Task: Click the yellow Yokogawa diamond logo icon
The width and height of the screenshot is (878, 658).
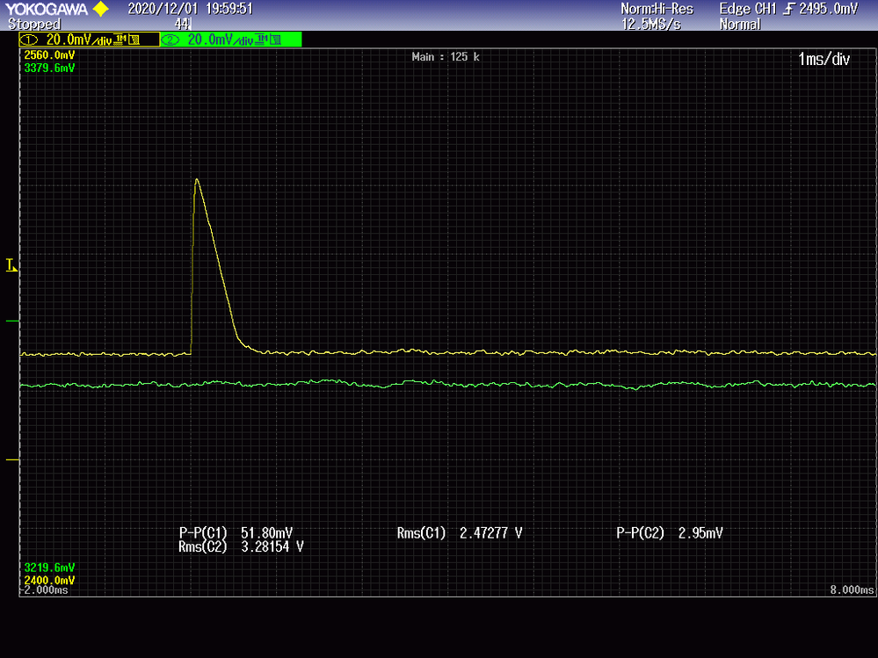Action: [x=101, y=9]
